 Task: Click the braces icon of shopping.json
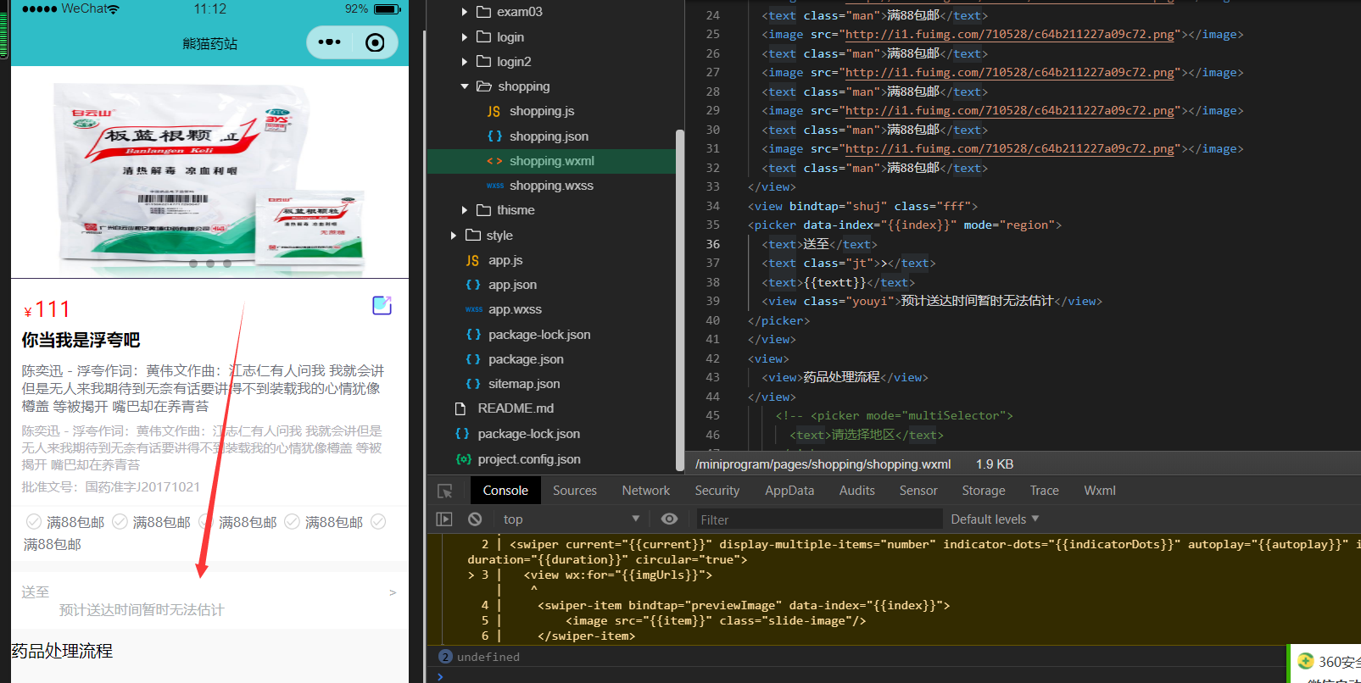pos(494,136)
